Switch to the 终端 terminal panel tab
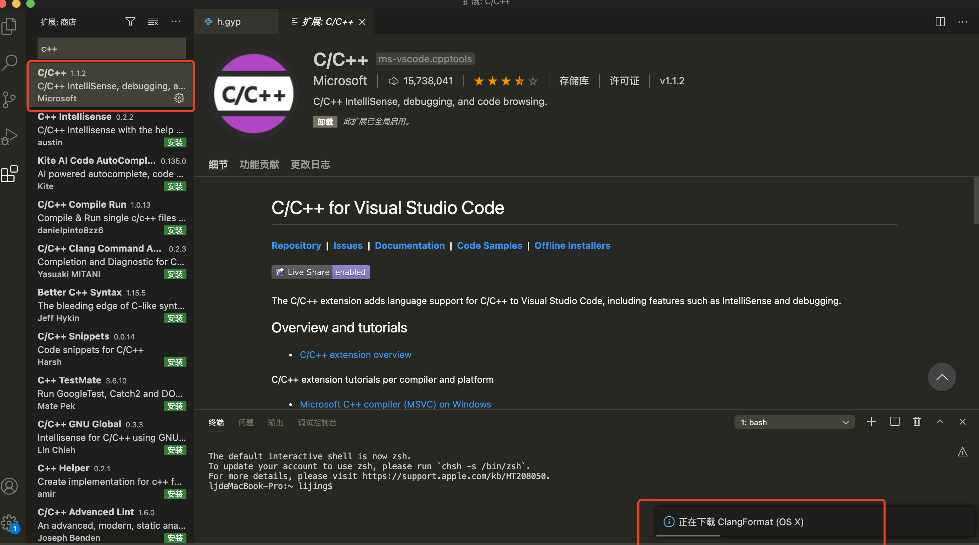 click(x=216, y=422)
